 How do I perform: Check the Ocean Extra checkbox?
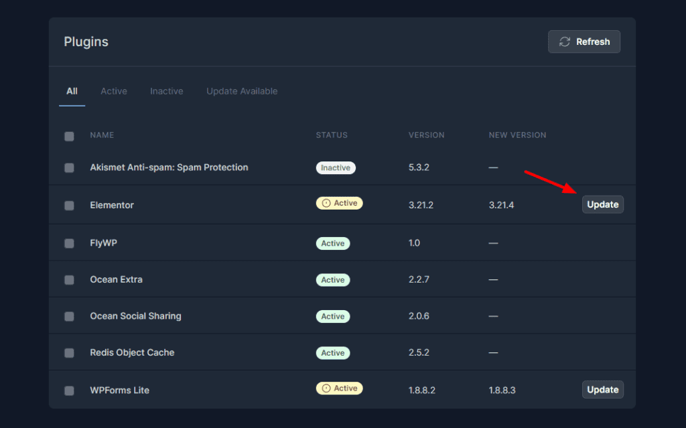[69, 280]
